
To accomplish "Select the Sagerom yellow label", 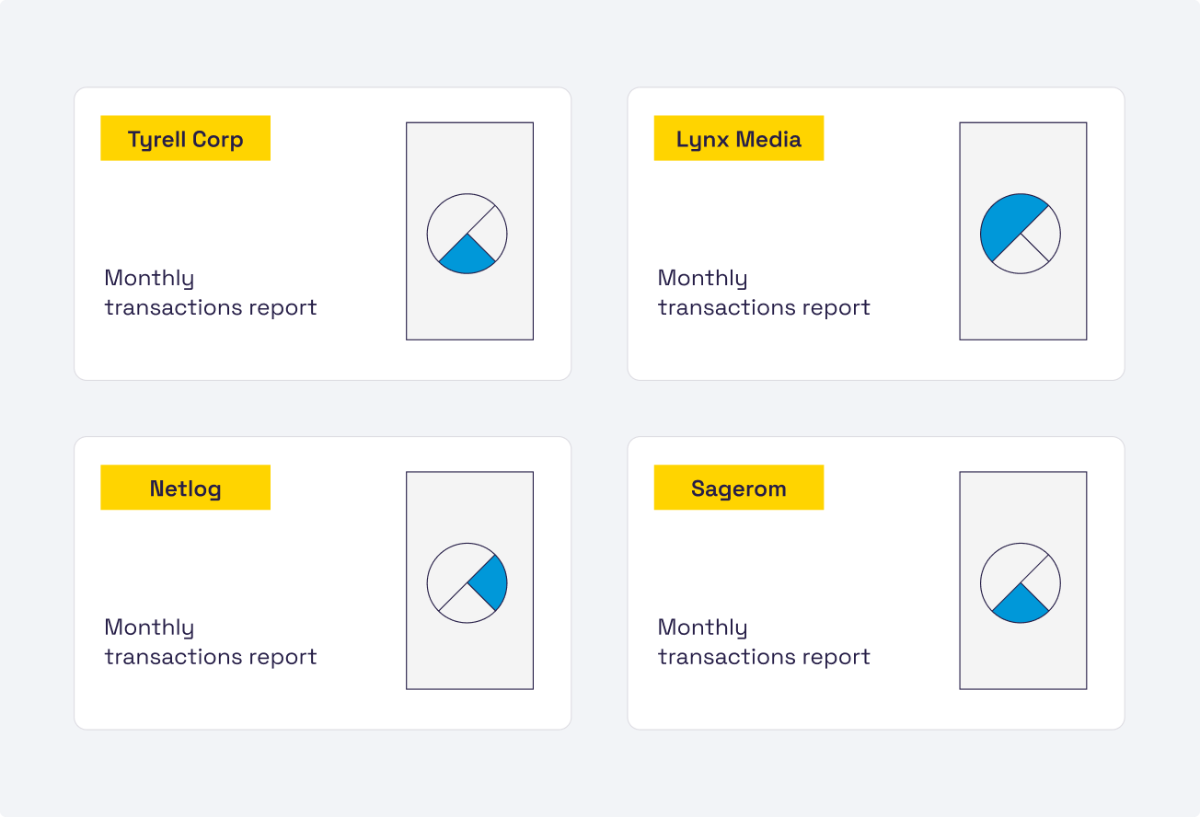I will point(738,488).
